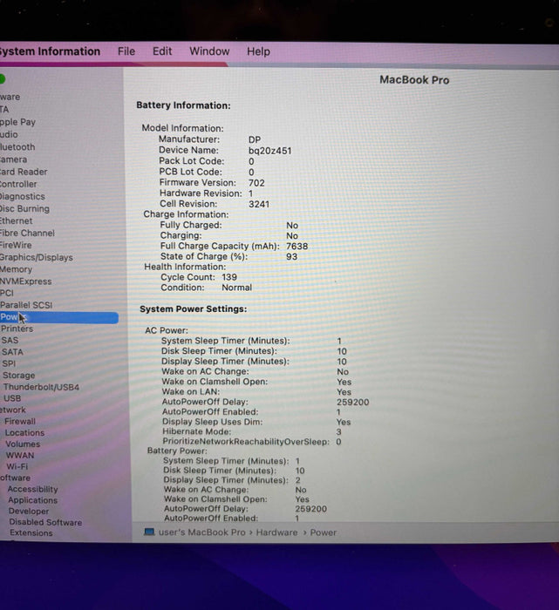This screenshot has height=610, width=559.
Task: Click the AC Power AutoPowerOff Delay value
Action: click(x=352, y=402)
